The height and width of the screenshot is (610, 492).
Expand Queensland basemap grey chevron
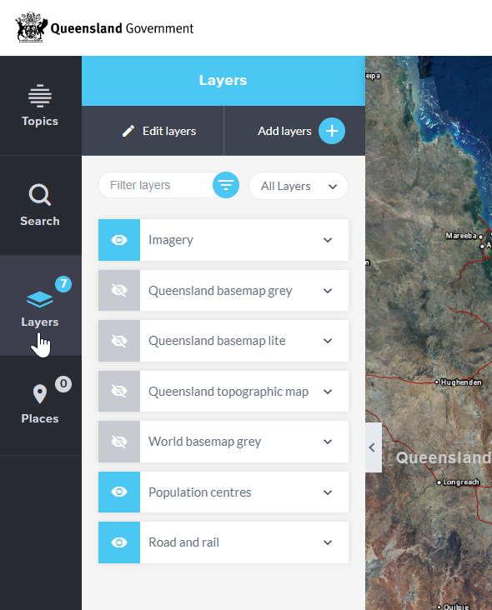click(x=328, y=291)
